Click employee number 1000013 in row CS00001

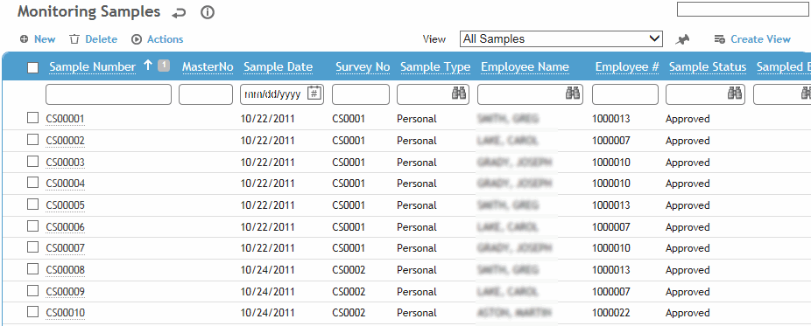click(611, 119)
